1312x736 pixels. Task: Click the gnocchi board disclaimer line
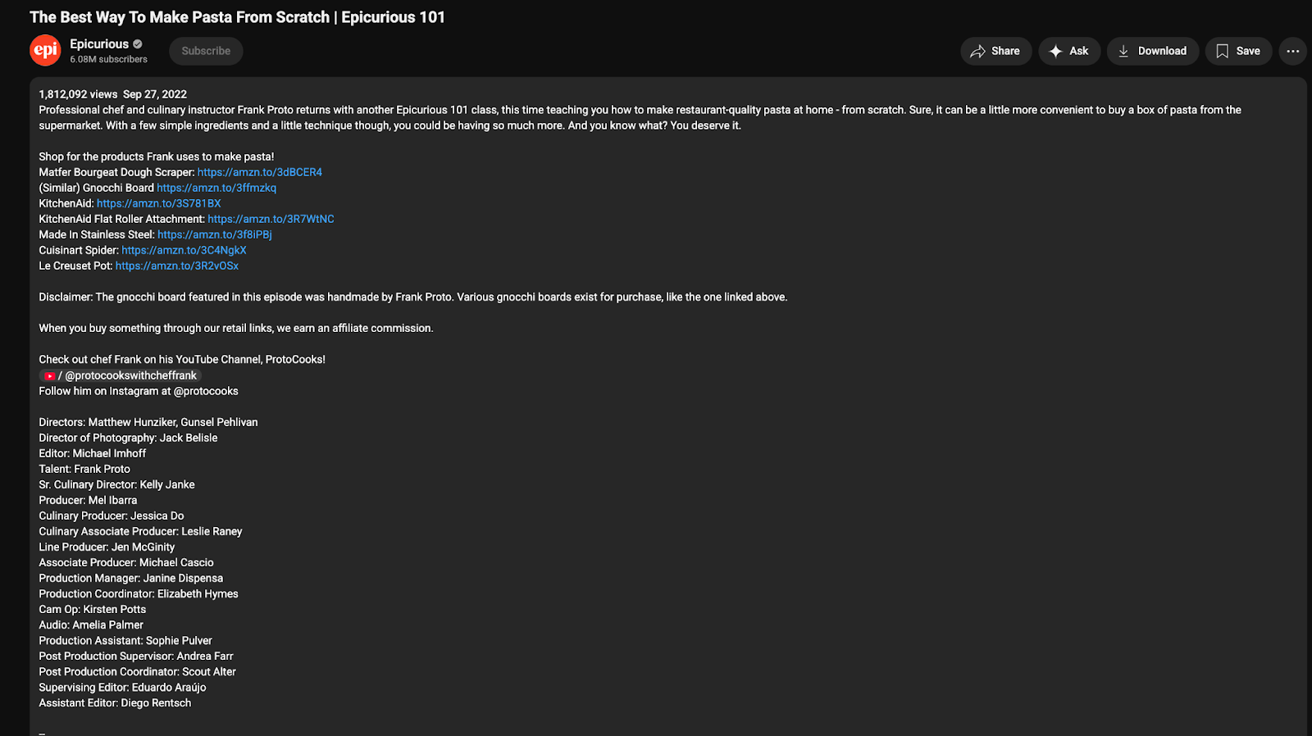pyautogui.click(x=412, y=297)
